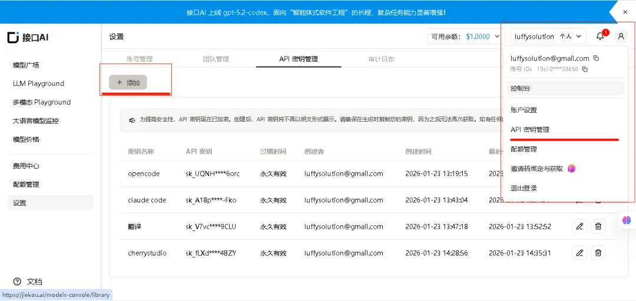Open 大语言模型监控 in the sidebar
The width and height of the screenshot is (636, 301).
coord(36,121)
